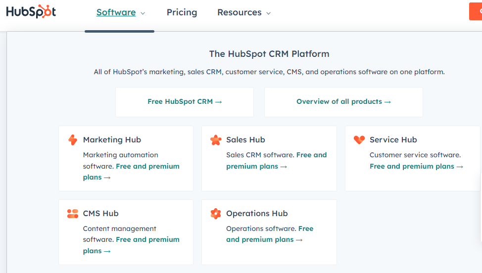Viewport: 482px width, 273px height.
Task: Open Overview of all products
Action: click(343, 102)
